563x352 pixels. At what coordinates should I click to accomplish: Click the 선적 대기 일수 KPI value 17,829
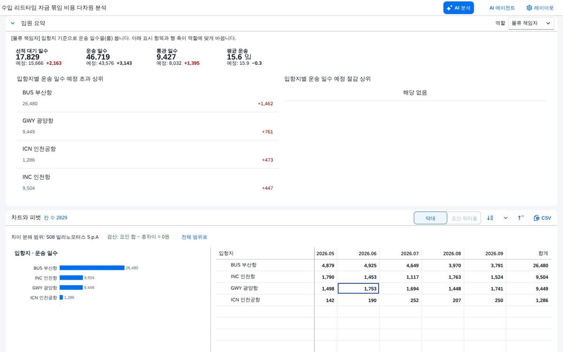28,57
